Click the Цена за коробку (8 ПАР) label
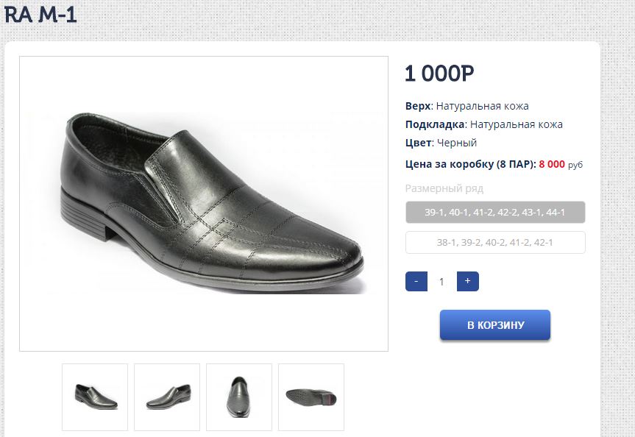Image resolution: width=635 pixels, height=437 pixels. [470, 164]
